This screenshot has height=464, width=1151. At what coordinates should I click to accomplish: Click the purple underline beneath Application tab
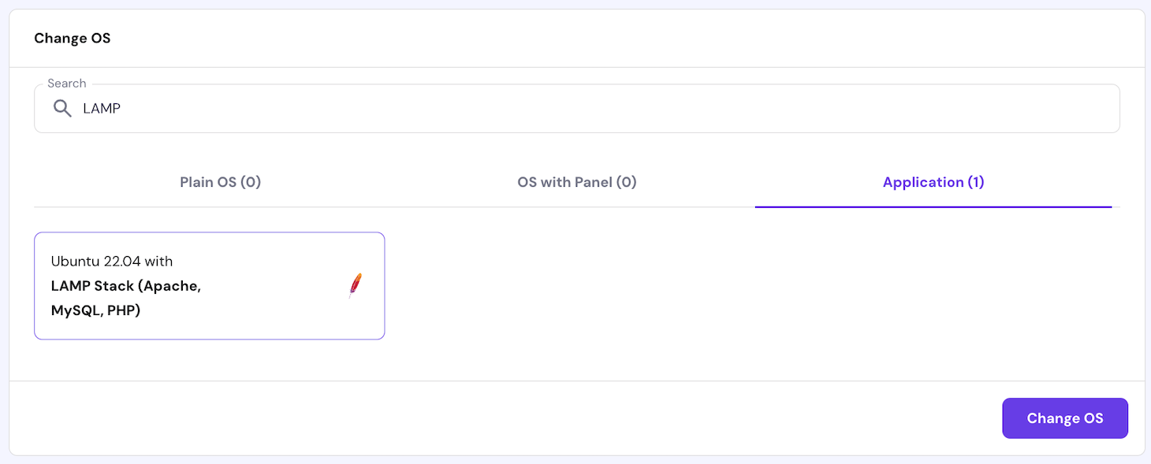(933, 207)
